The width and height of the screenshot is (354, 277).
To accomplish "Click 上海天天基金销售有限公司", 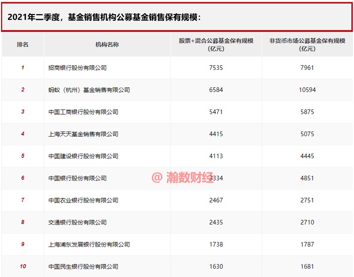I will (82, 134).
